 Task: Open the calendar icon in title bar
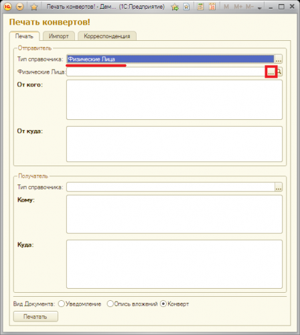212,7
